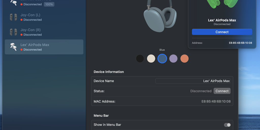The height and width of the screenshot is (130, 260).
Task: Click the AirPods Max headphone preview image
Action: tap(160, 16)
